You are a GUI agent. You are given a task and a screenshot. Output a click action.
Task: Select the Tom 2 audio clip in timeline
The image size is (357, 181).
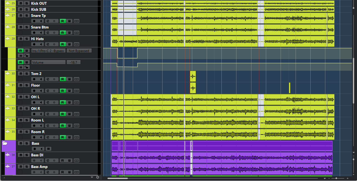193,76
